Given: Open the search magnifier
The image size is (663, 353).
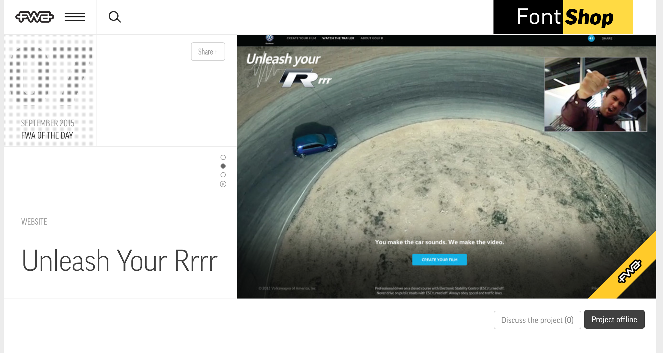Looking at the screenshot, I should click(115, 17).
